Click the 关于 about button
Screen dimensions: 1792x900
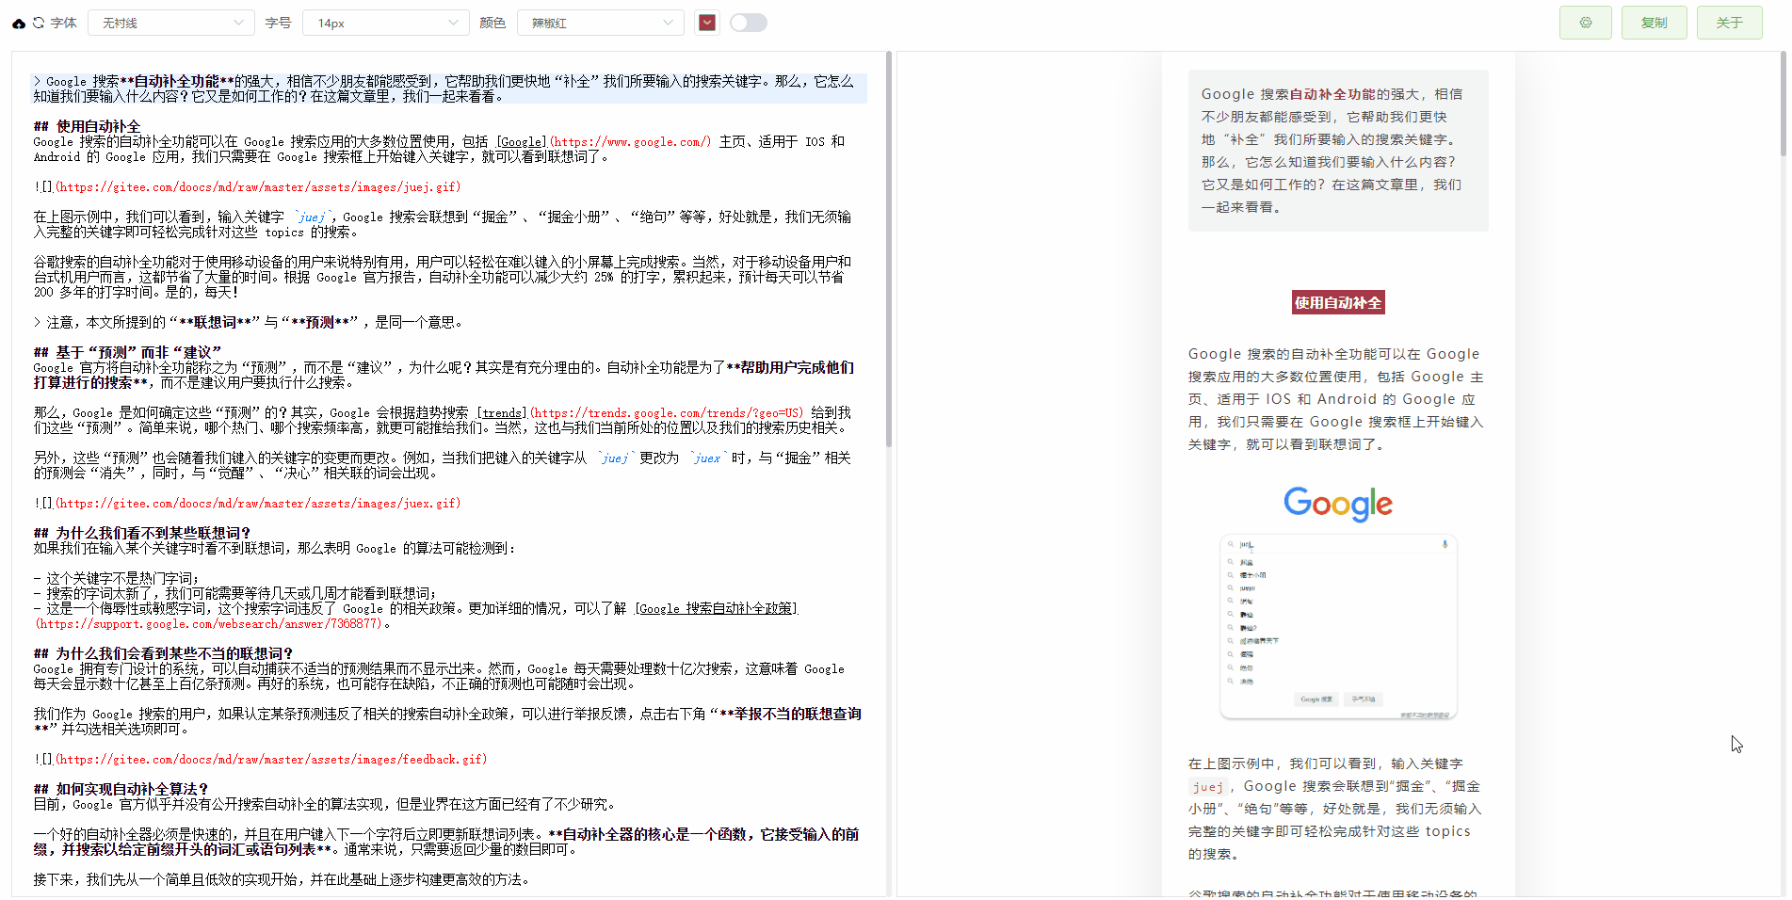[x=1730, y=23]
